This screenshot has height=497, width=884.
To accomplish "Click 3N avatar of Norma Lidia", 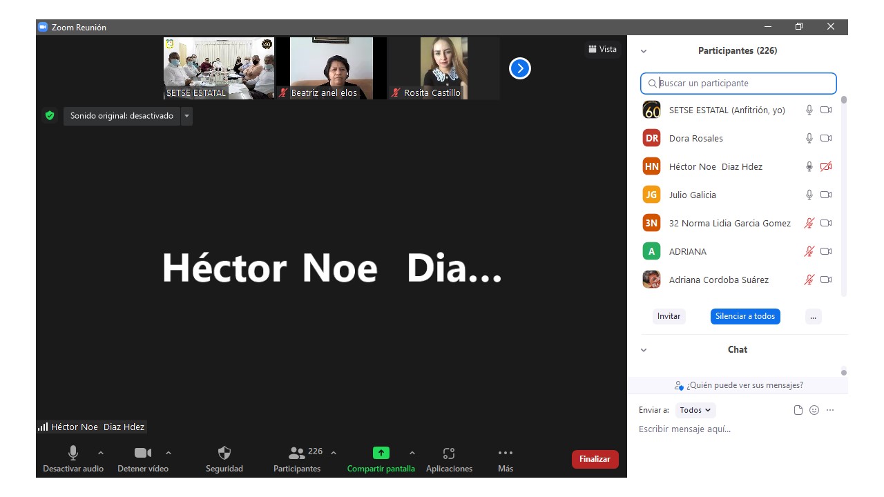I will click(x=651, y=223).
